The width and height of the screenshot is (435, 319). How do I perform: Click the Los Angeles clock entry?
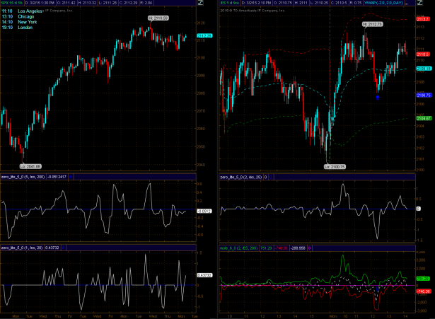point(22,11)
